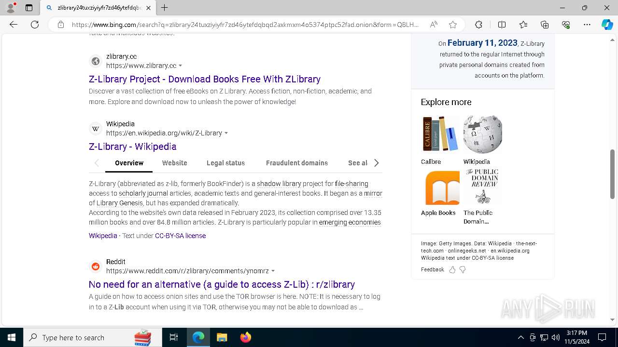Click the address bar URL

(x=245, y=25)
